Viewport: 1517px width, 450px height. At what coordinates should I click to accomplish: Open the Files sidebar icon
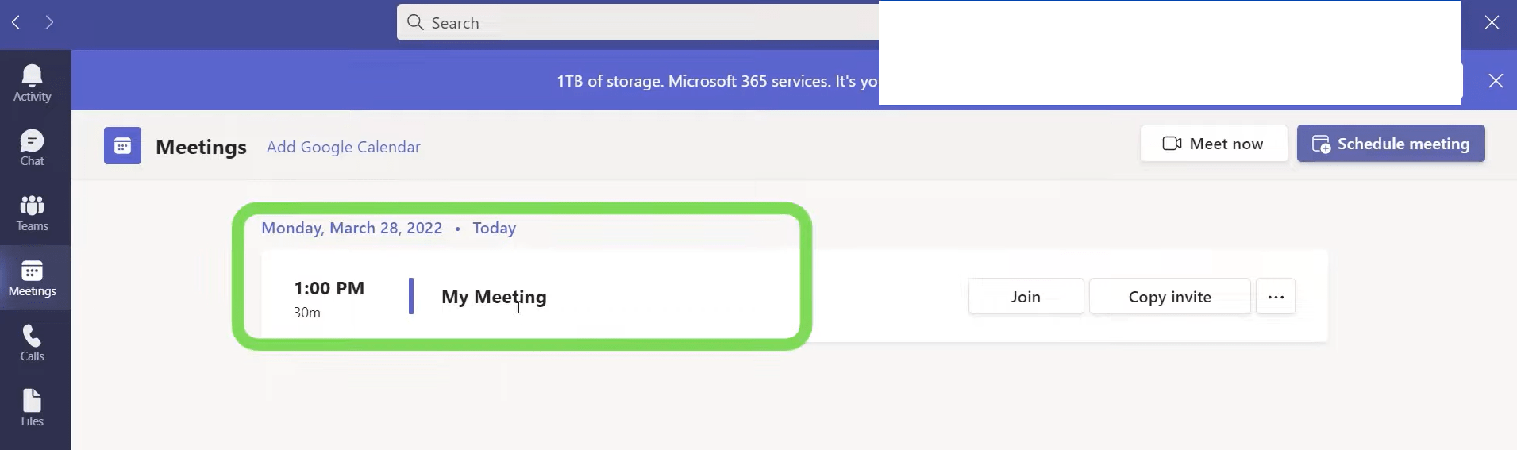pos(32,400)
